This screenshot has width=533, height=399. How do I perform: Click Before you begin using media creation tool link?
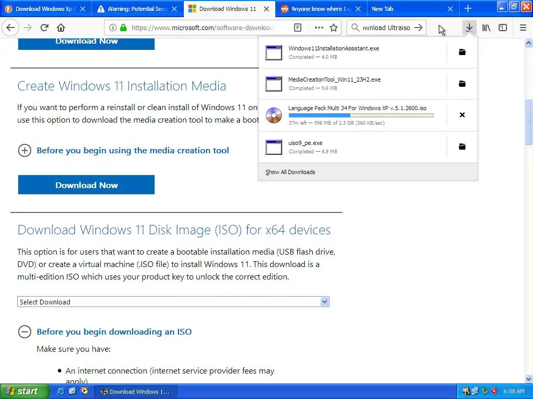[x=133, y=150]
